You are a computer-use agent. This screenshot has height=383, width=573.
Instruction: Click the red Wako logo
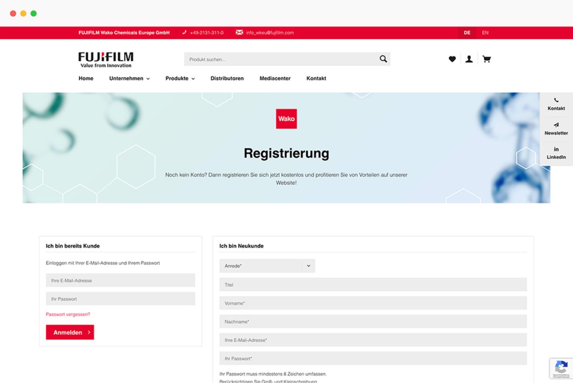click(286, 119)
